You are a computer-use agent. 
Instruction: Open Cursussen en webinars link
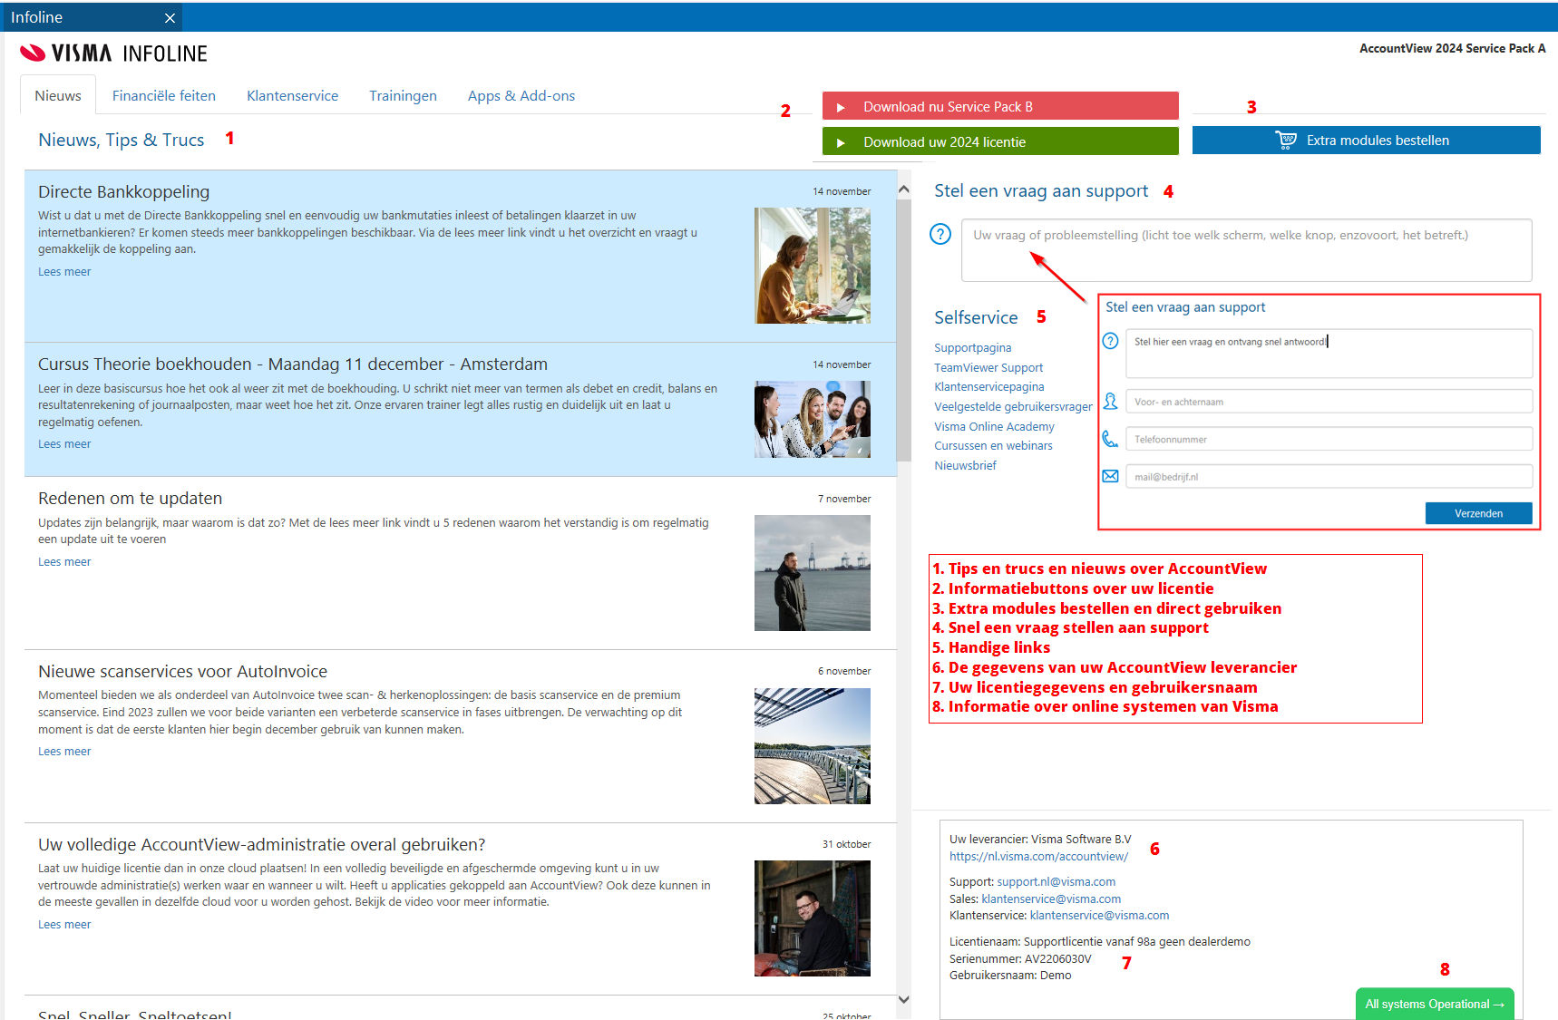[x=993, y=446]
